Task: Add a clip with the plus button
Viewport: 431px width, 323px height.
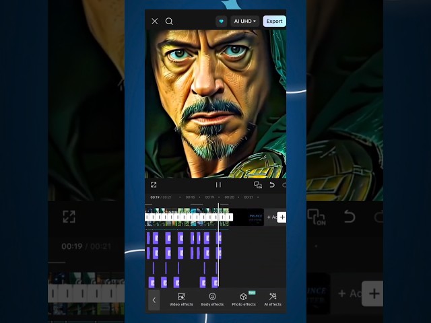Action: click(x=281, y=217)
